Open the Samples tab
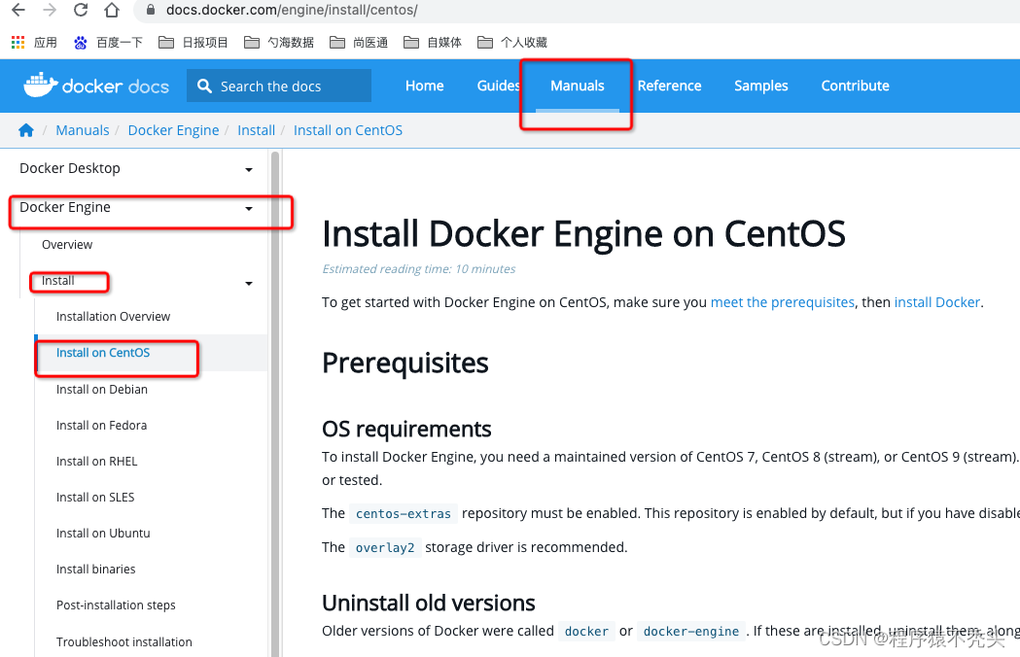Image resolution: width=1020 pixels, height=657 pixels. [x=761, y=86]
